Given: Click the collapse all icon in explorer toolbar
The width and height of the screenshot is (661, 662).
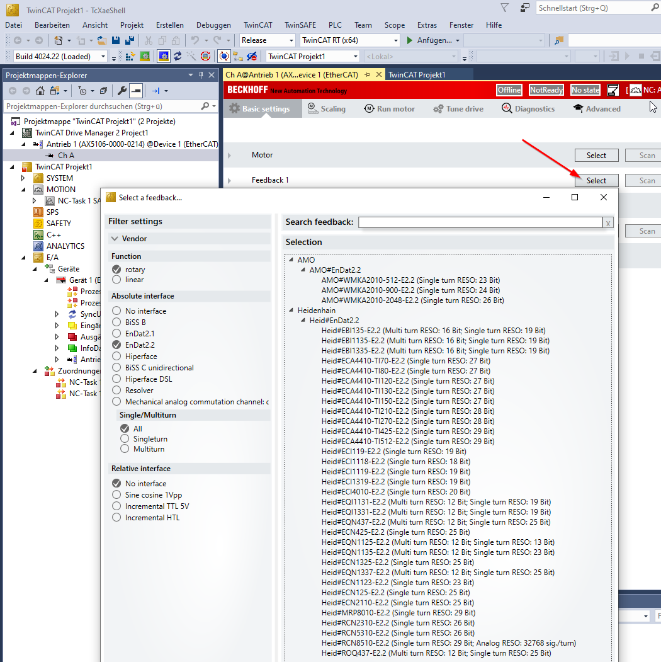Looking at the screenshot, I should pyautogui.click(x=103, y=91).
